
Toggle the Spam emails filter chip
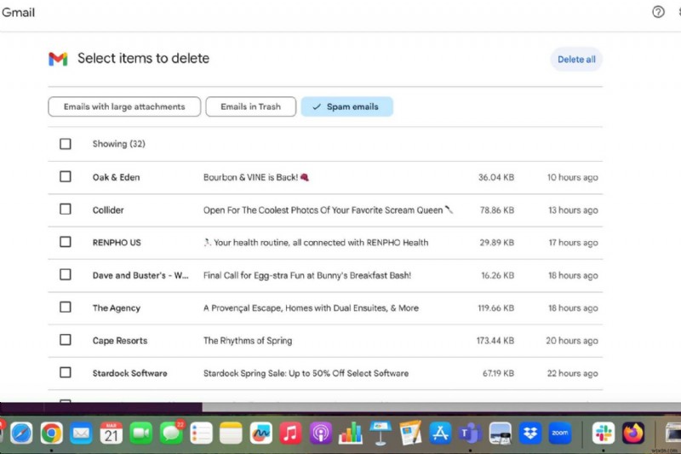point(346,106)
